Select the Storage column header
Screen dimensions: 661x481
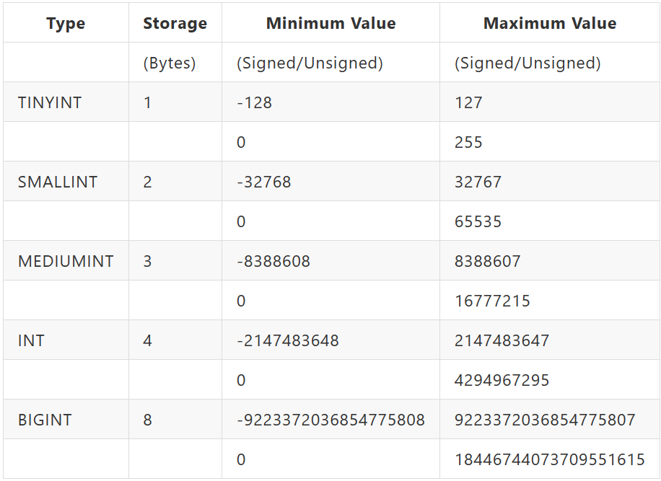pyautogui.click(x=175, y=23)
